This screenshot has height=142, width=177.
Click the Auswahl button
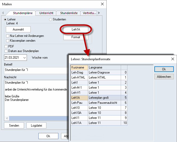tap(18, 29)
